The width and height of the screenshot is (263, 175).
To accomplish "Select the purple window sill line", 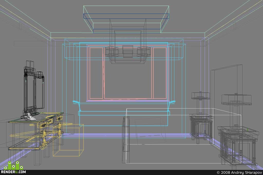I will click(127, 101).
